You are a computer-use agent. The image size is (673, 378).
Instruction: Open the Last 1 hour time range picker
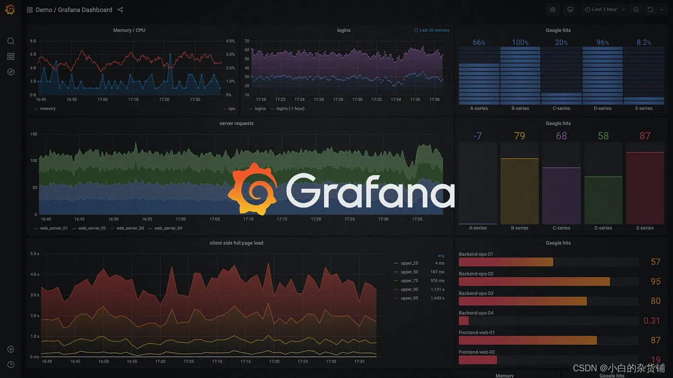tap(605, 10)
